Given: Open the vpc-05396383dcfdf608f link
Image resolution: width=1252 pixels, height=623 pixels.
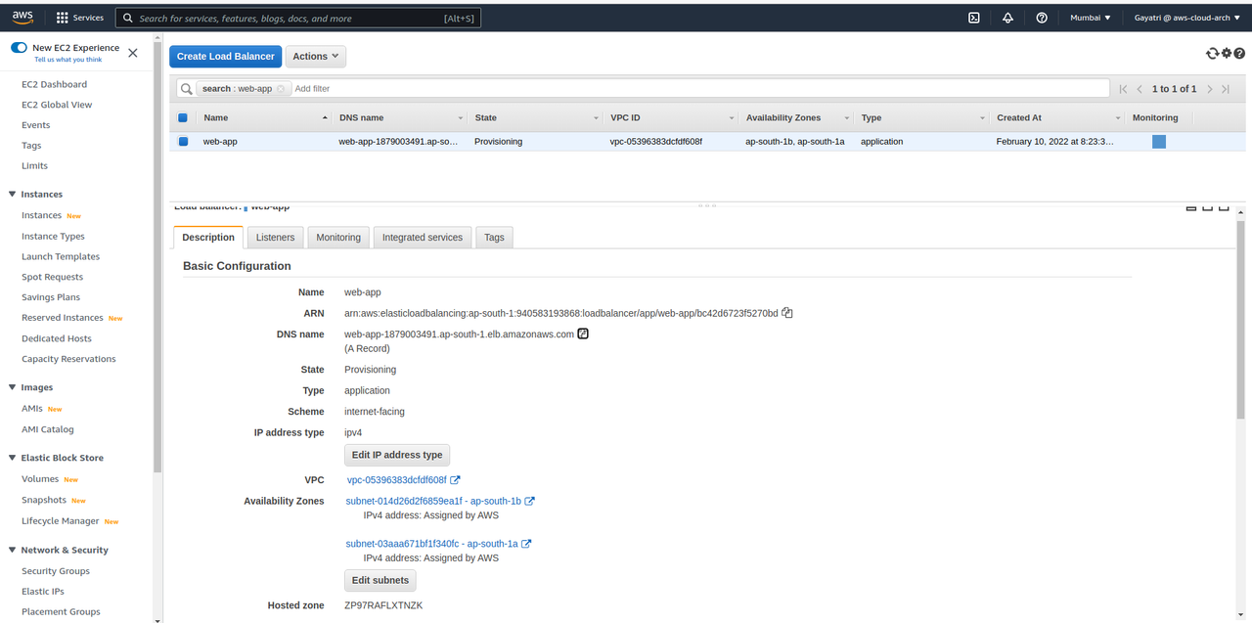Looking at the screenshot, I should point(396,480).
